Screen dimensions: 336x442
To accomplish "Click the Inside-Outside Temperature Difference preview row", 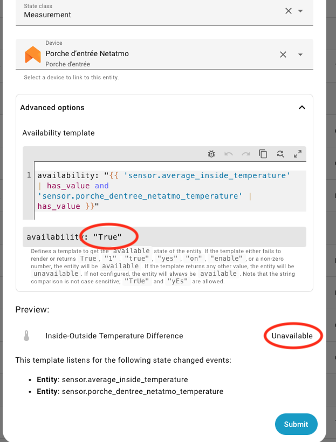I will point(114,336).
